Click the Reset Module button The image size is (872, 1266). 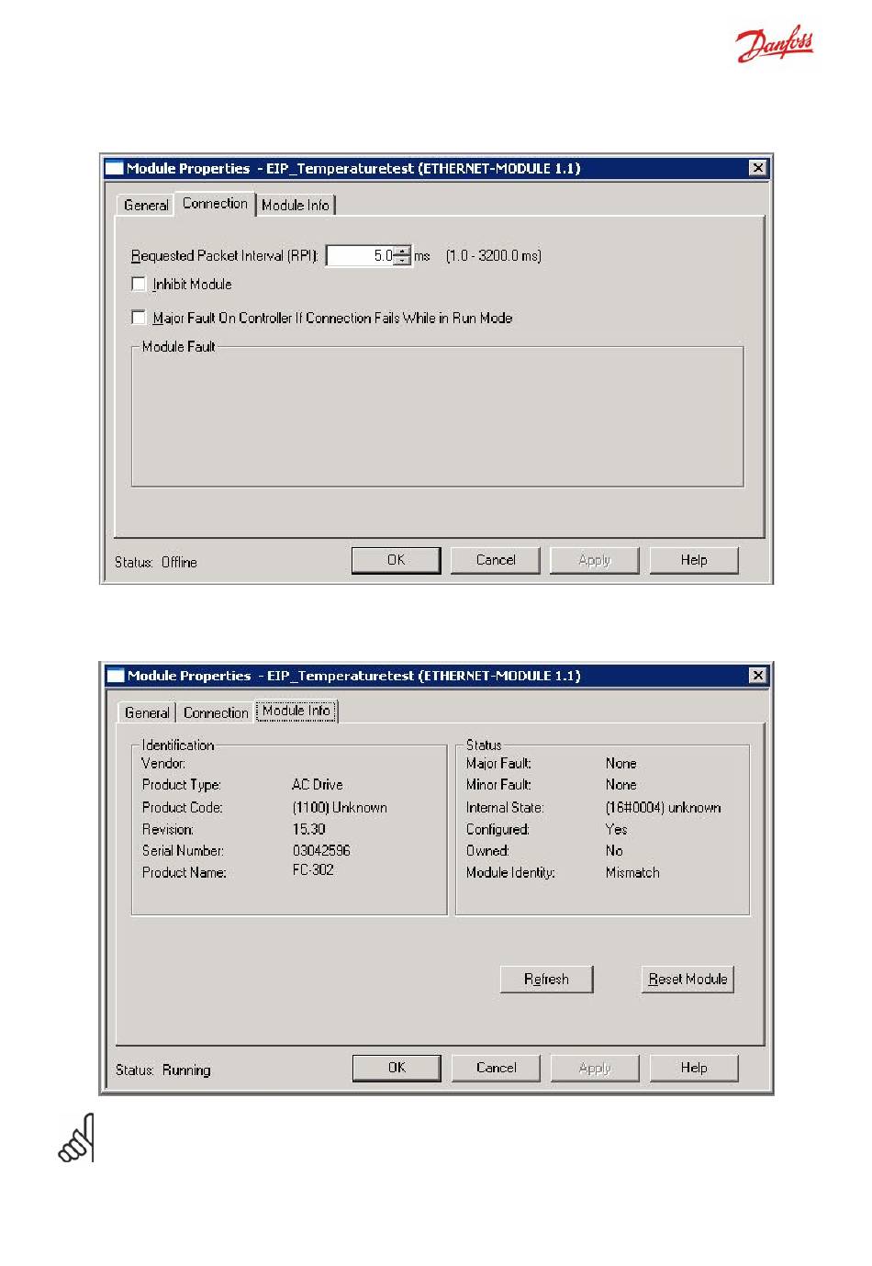click(688, 980)
